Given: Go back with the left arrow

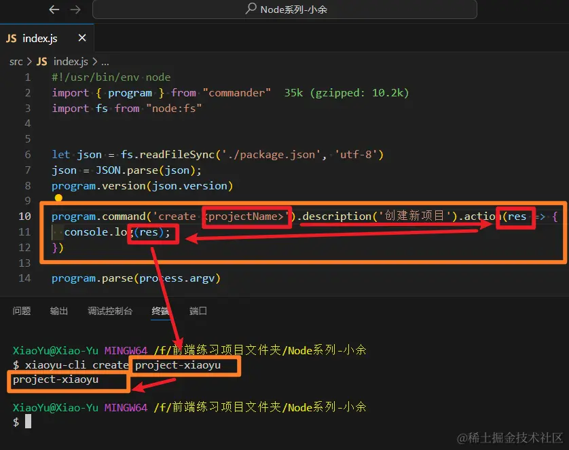Looking at the screenshot, I should coord(54,10).
